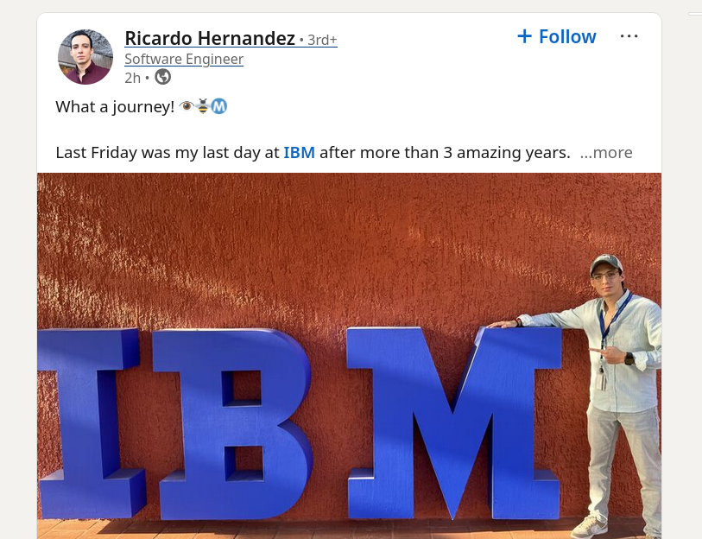Click the Software Engineer headline
702x539 pixels.
(x=184, y=59)
